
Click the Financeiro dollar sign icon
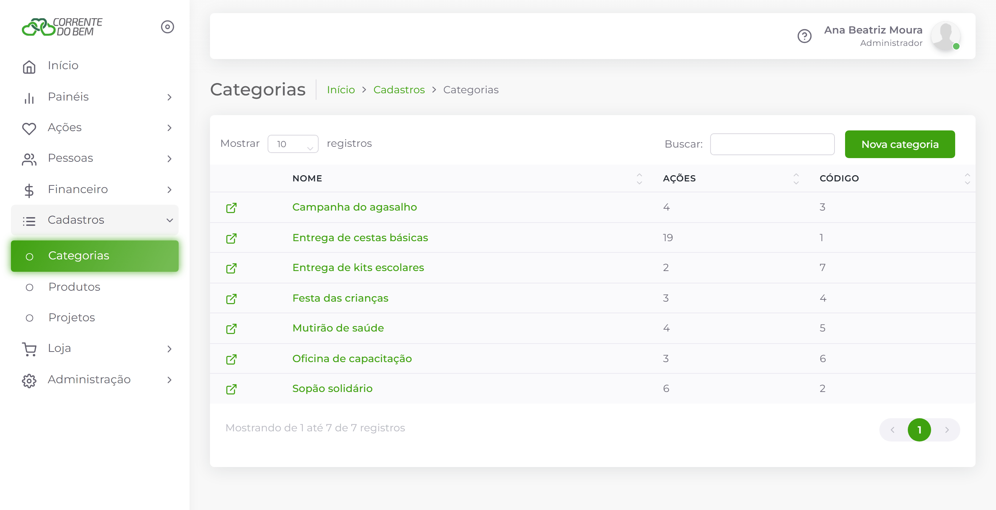tap(29, 190)
